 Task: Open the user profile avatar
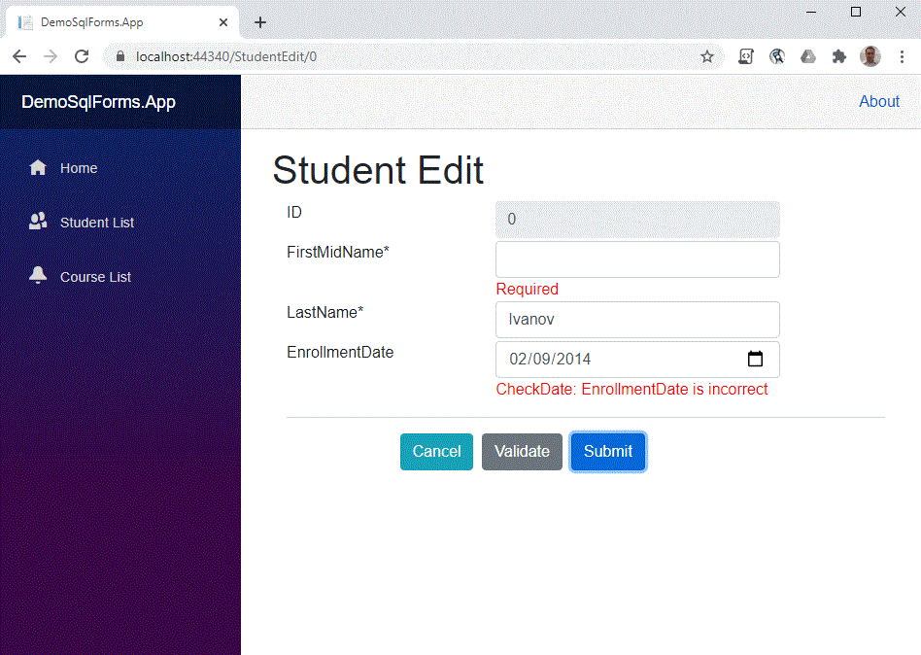870,56
